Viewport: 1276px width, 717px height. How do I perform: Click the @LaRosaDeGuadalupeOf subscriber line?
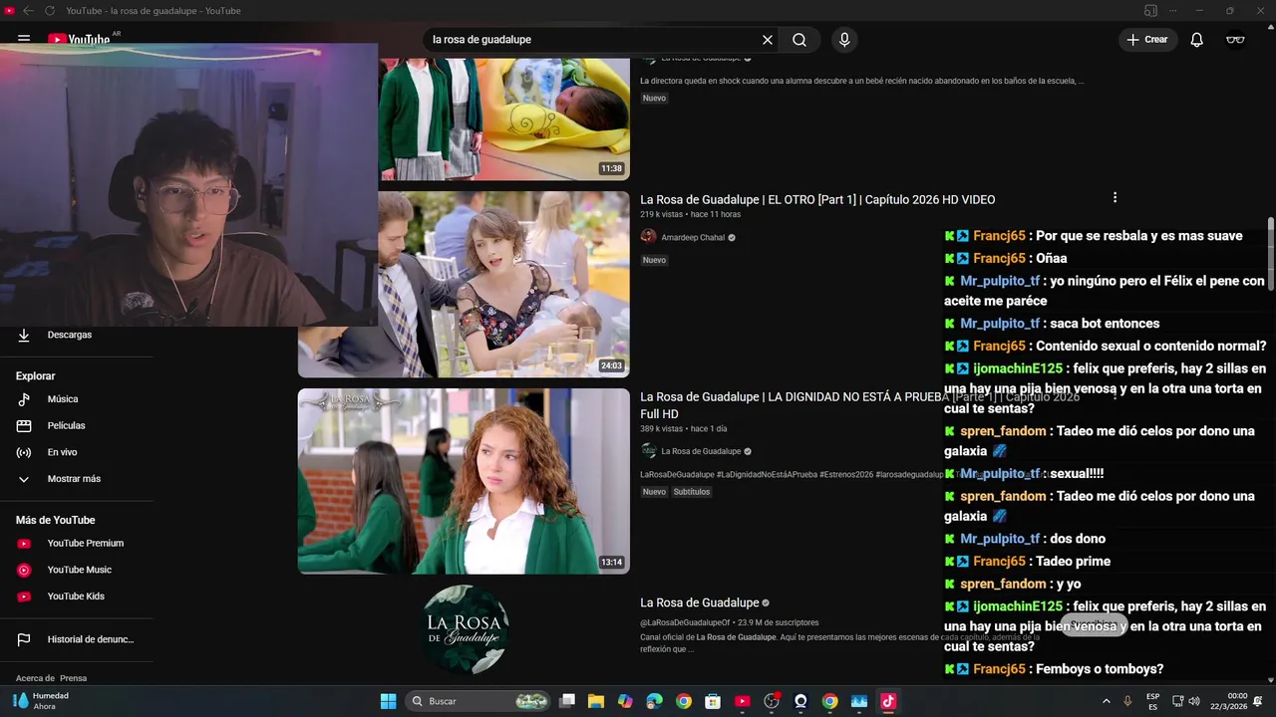[729, 623]
